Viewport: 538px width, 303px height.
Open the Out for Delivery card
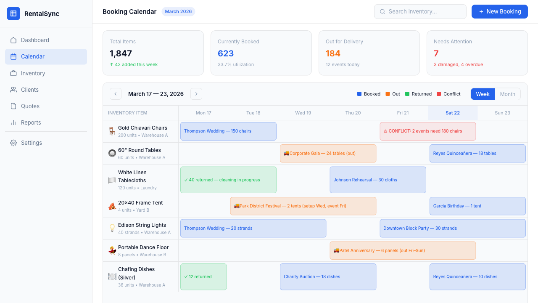point(369,53)
